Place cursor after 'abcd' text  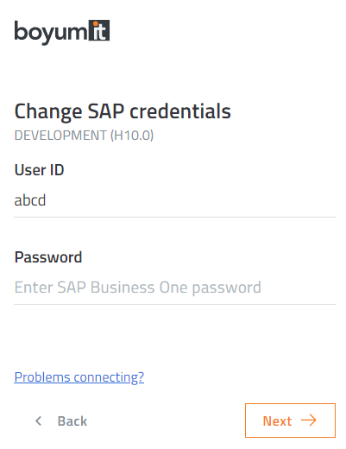tap(47, 200)
